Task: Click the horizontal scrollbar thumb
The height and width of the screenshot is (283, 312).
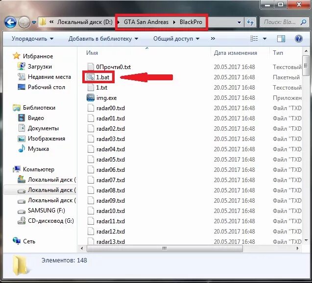Action: pyautogui.click(x=165, y=249)
